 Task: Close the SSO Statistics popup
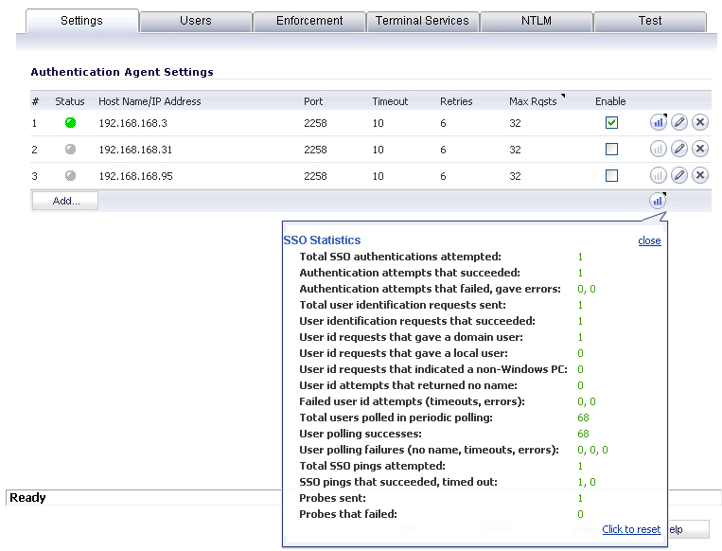coord(649,240)
